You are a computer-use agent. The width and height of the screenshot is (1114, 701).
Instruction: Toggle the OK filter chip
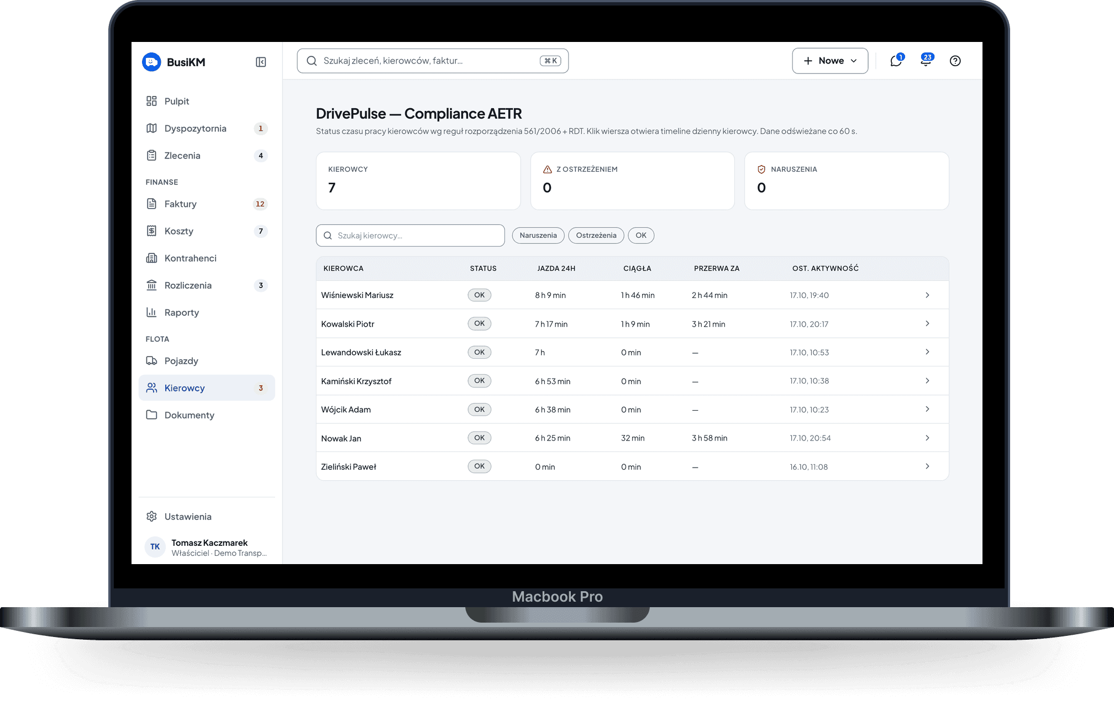point(641,235)
